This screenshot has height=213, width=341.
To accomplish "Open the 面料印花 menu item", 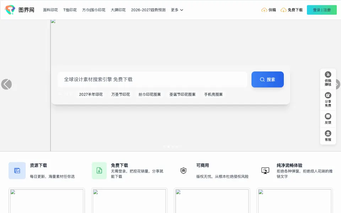I will tap(50, 10).
